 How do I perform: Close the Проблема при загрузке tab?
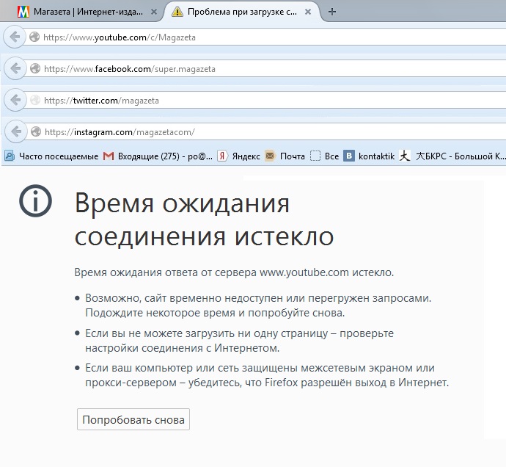pyautogui.click(x=308, y=12)
